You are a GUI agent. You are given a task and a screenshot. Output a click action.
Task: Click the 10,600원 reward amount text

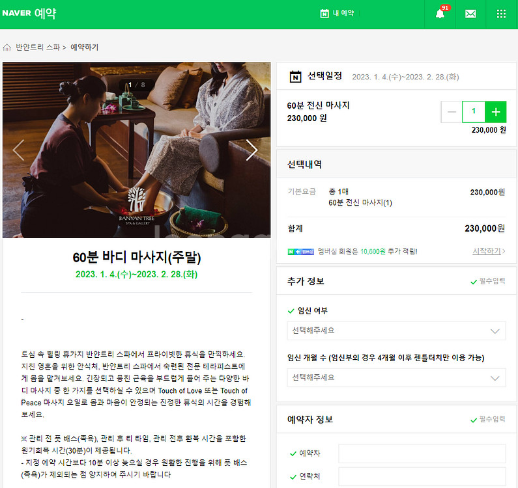[x=373, y=251]
